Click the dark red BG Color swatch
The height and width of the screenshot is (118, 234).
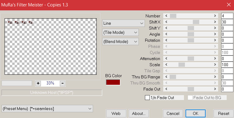coord(113,82)
